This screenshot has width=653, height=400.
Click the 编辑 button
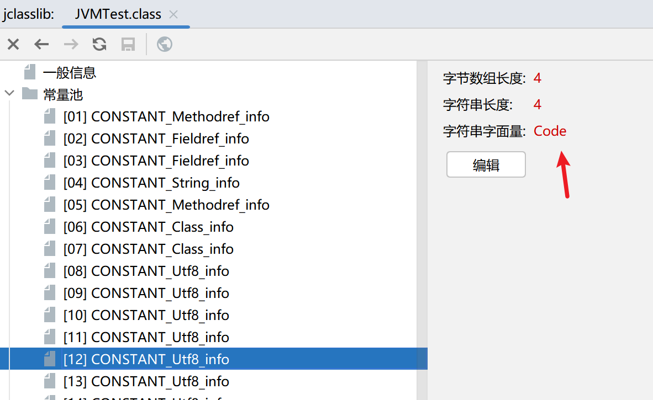(486, 164)
